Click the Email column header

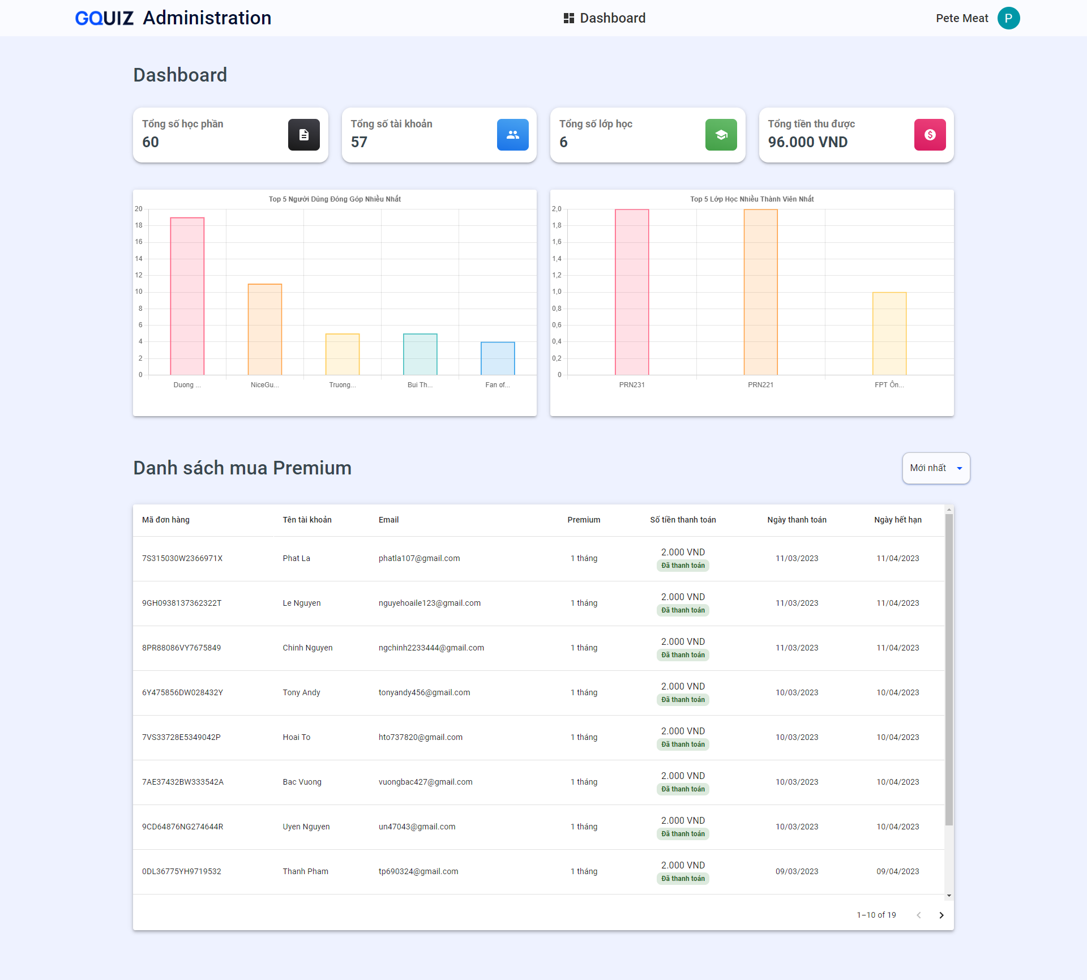pyautogui.click(x=388, y=520)
